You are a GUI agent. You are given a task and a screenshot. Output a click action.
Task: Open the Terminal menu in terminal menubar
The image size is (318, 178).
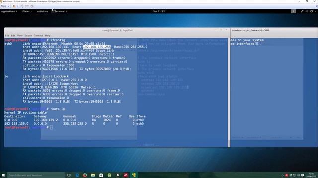(x=39, y=35)
